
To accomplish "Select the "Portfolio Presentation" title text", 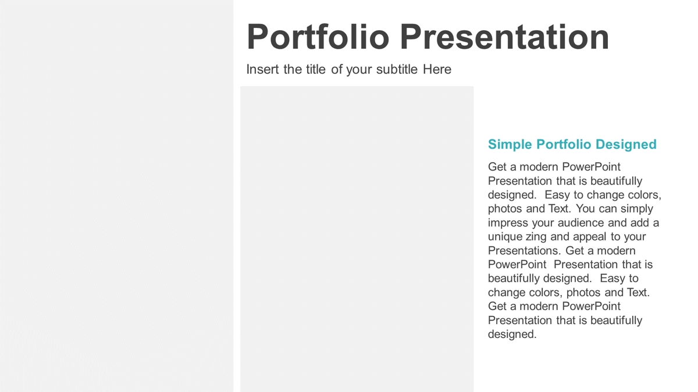I will coord(428,37).
